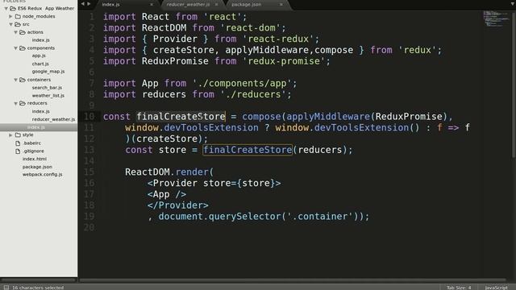
Task: Open chart.js in components
Action: pyautogui.click(x=40, y=64)
